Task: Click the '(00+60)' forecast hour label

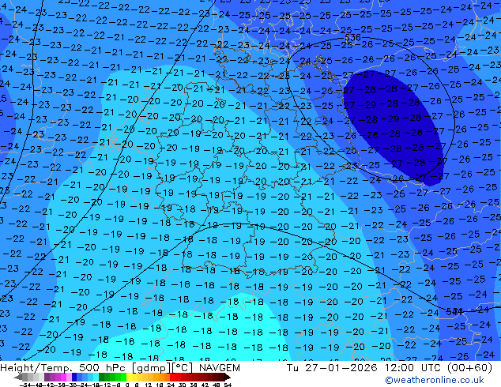Action: click(x=469, y=368)
